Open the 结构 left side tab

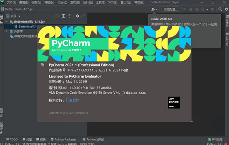[x=2, y=112]
